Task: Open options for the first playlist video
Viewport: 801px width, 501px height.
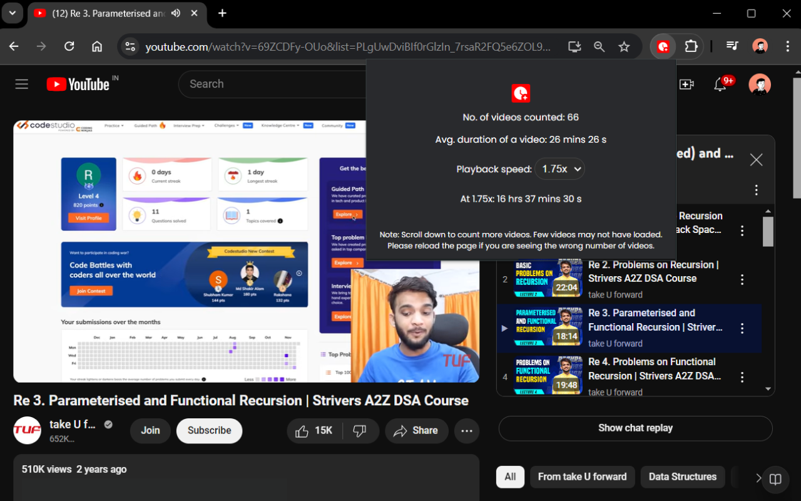Action: click(742, 230)
